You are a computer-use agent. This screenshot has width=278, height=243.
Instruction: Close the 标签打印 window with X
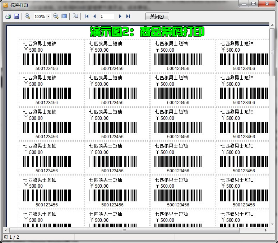pos(267,4)
